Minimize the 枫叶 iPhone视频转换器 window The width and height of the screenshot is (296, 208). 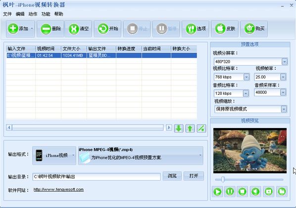coord(283,6)
